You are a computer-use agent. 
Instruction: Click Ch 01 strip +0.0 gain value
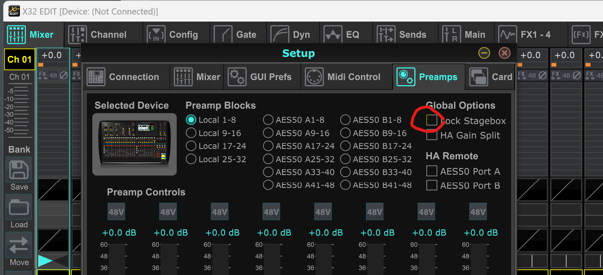pos(52,55)
